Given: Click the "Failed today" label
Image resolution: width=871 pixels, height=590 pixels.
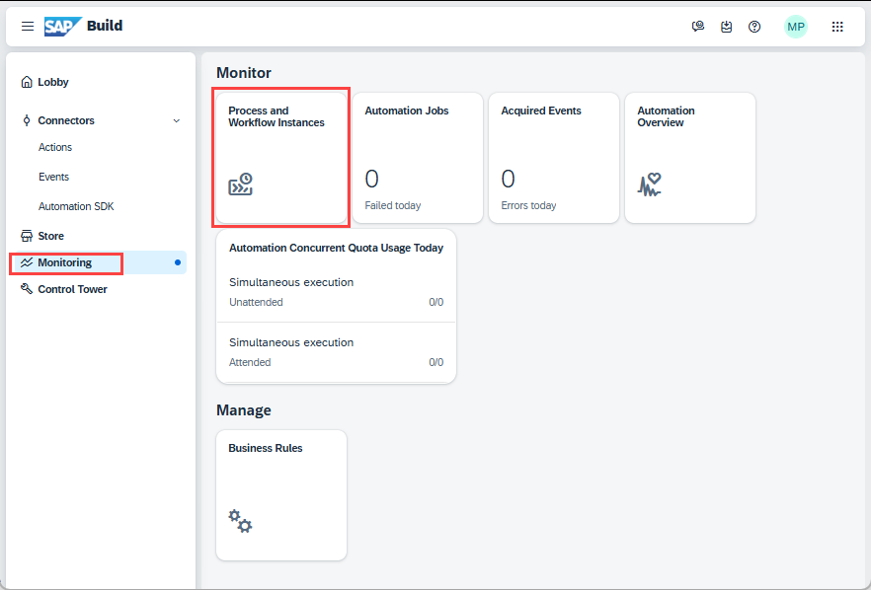Looking at the screenshot, I should tap(393, 205).
